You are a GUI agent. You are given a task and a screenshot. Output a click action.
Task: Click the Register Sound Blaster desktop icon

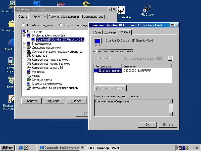click(x=11, y=99)
